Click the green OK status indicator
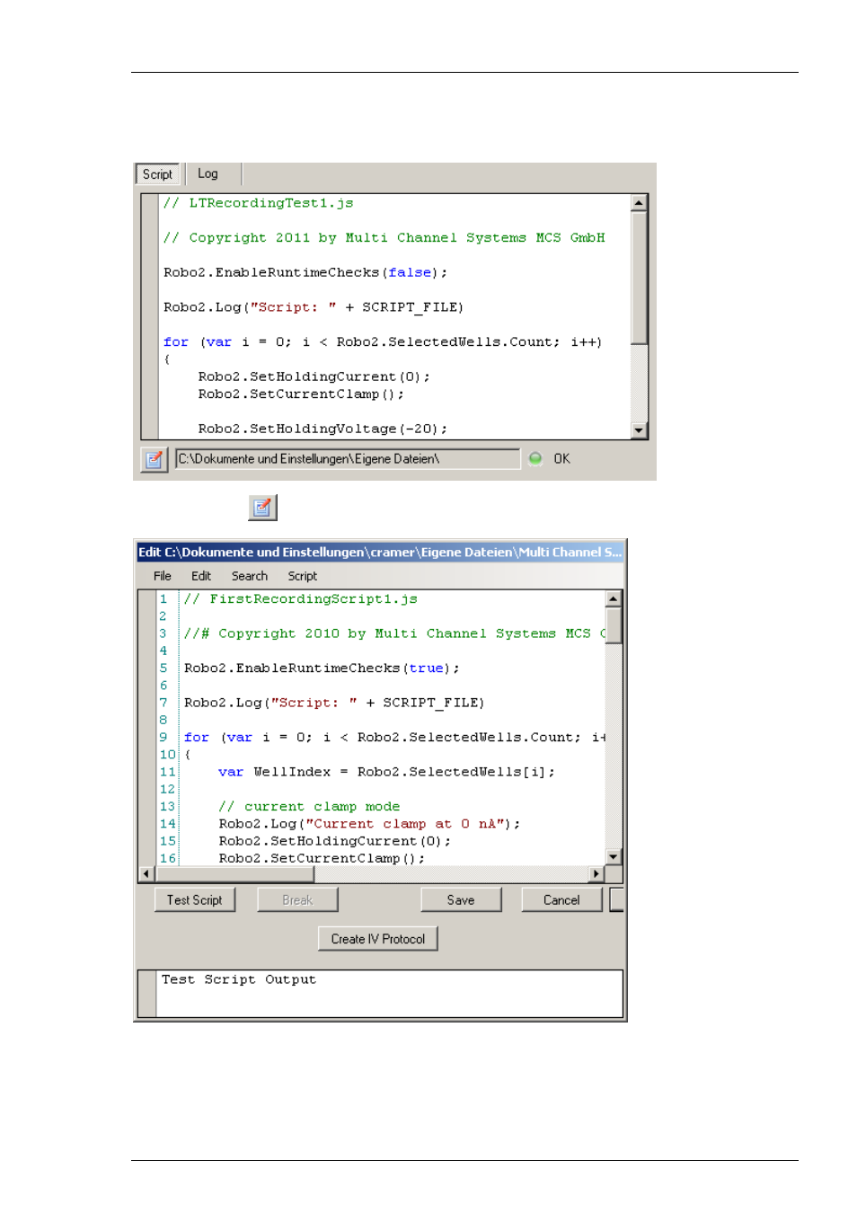The width and height of the screenshot is (857, 1213). (535, 459)
